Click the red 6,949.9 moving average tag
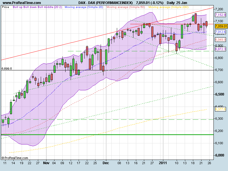 pyautogui.click(x=220, y=40)
